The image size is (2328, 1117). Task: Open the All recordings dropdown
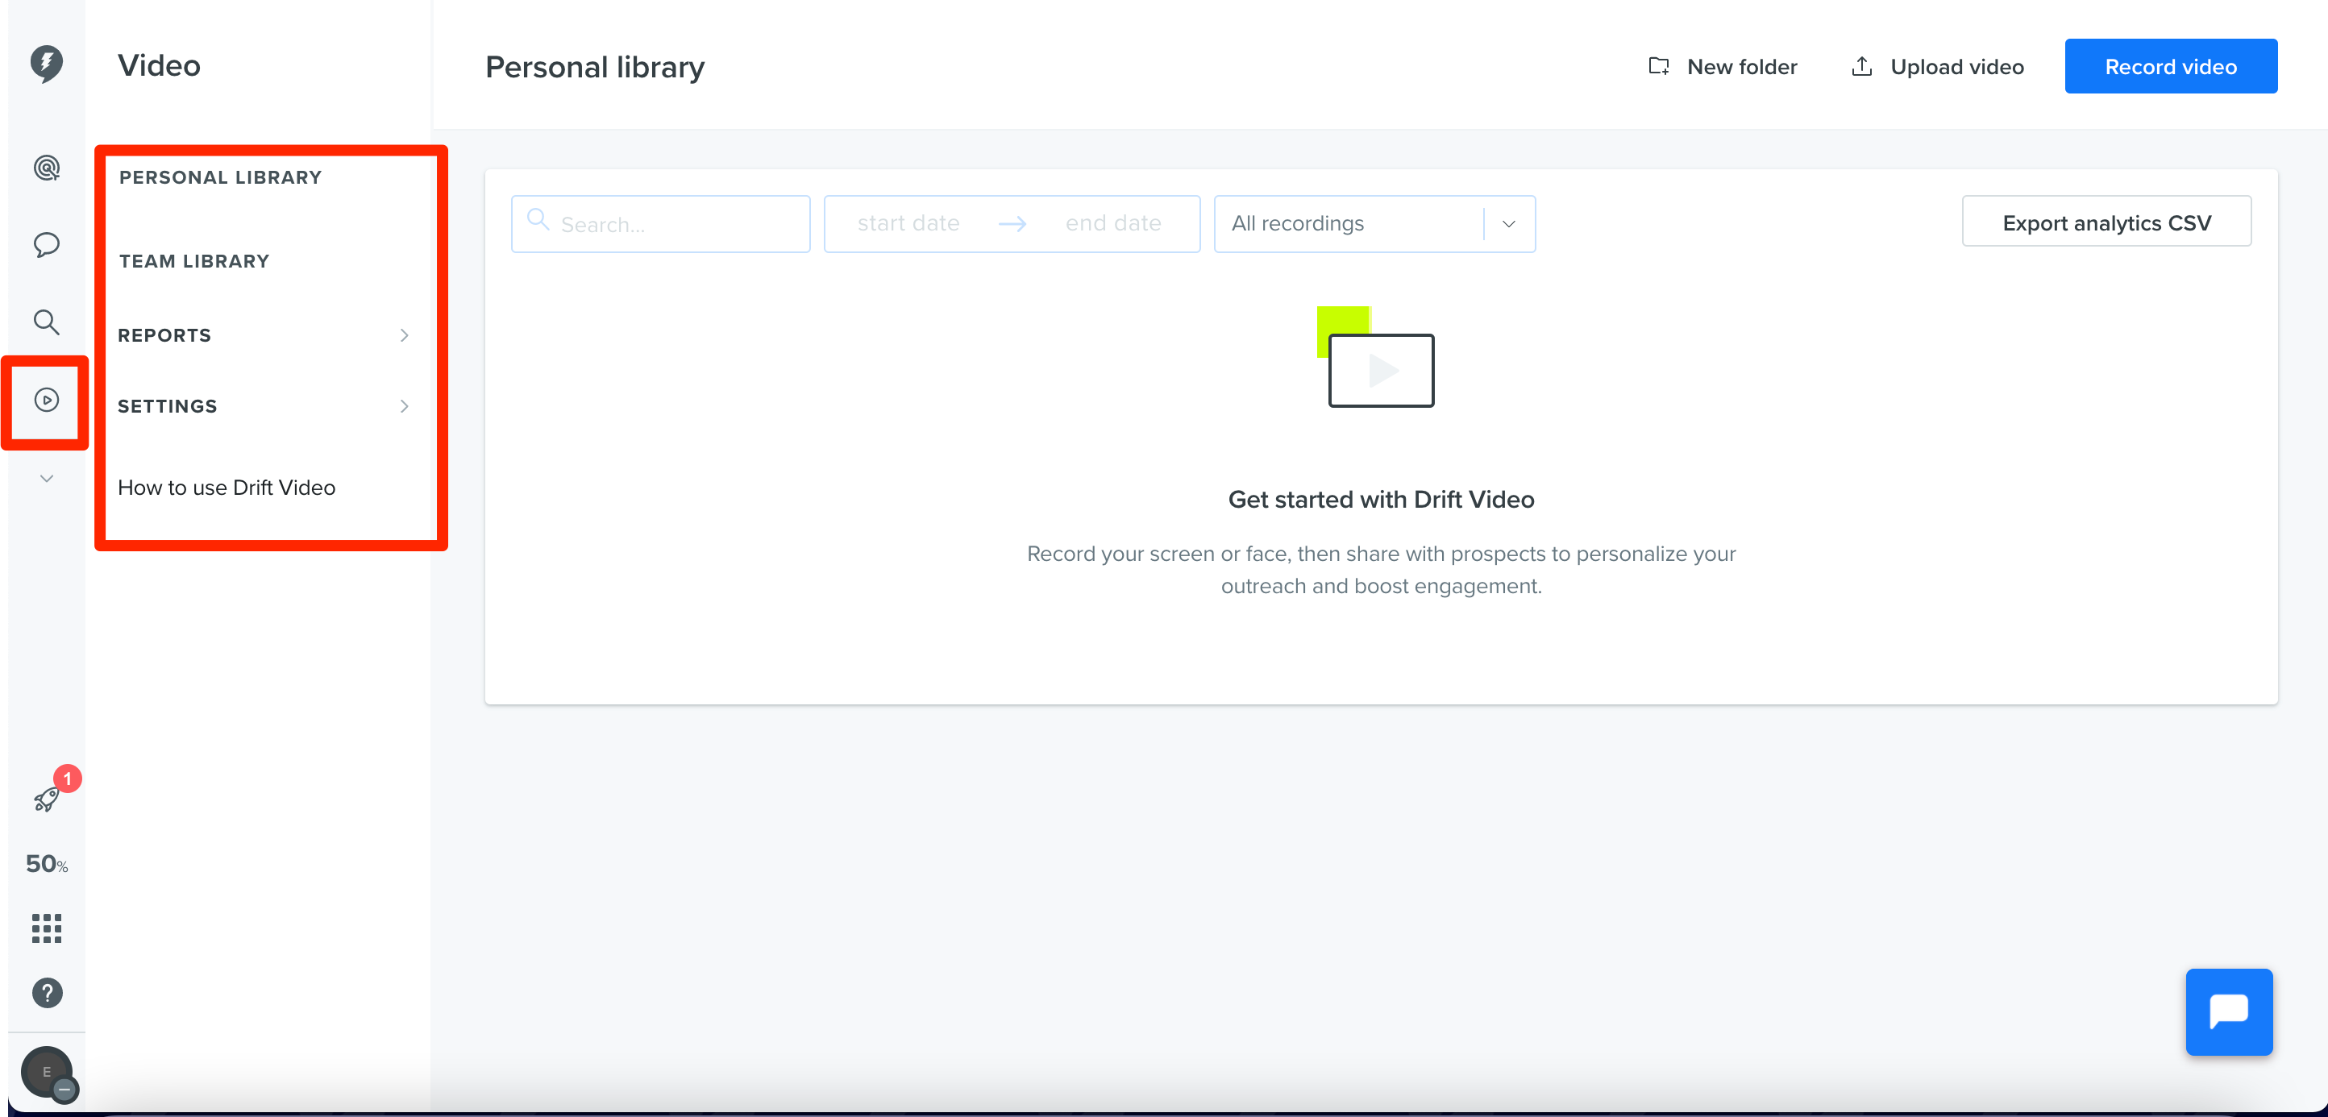tap(1374, 224)
